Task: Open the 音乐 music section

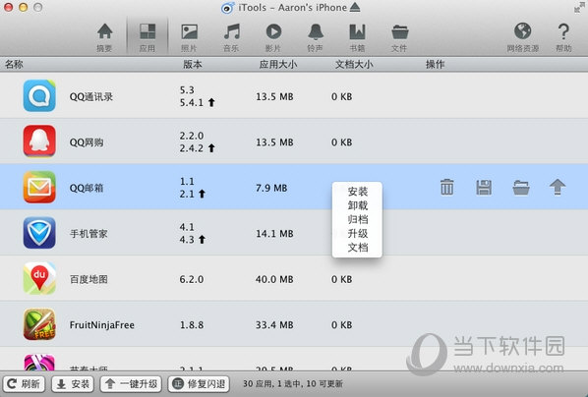Action: [231, 37]
